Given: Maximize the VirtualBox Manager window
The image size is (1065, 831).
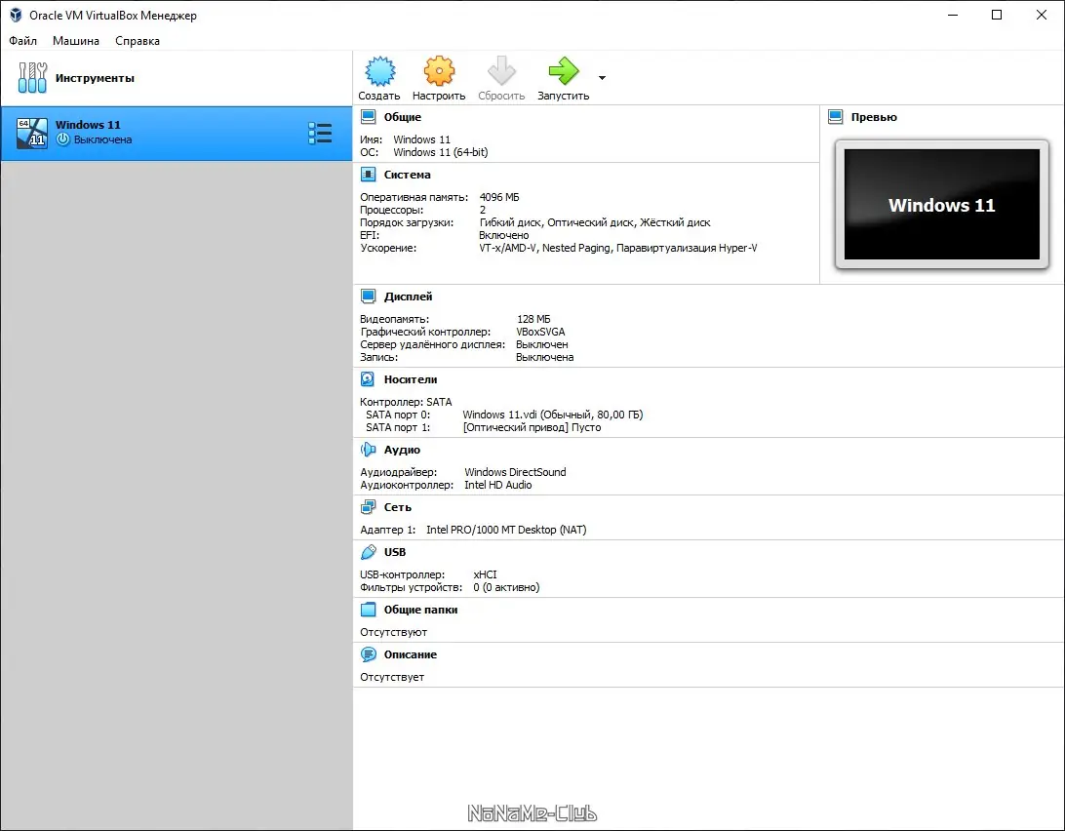Looking at the screenshot, I should tap(997, 15).
